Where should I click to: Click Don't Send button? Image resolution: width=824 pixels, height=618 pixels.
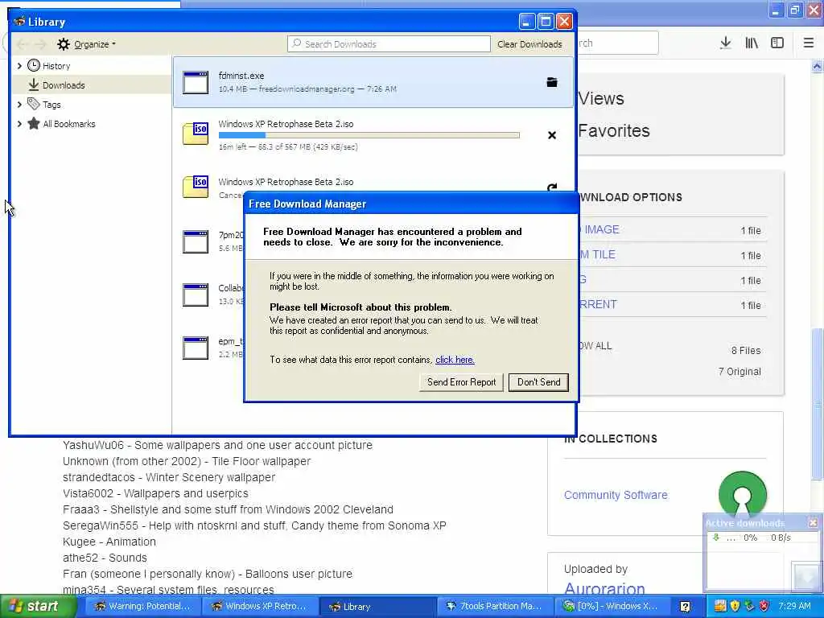pyautogui.click(x=538, y=382)
